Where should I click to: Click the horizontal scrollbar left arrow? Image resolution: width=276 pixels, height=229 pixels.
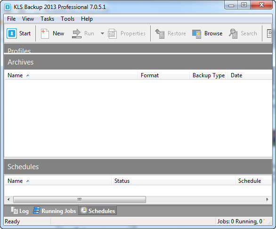pyautogui.click(x=8, y=200)
